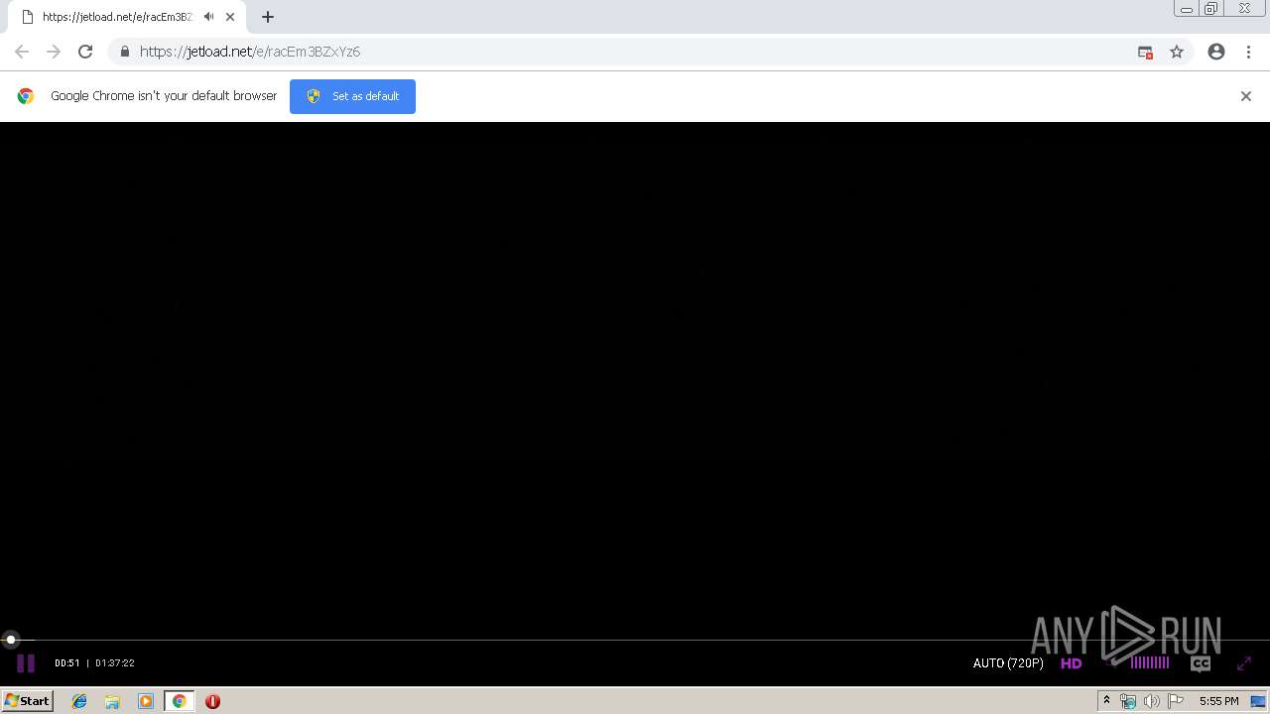This screenshot has width=1270, height=714.
Task: Toggle closed captions with CC icon
Action: pyautogui.click(x=1201, y=663)
